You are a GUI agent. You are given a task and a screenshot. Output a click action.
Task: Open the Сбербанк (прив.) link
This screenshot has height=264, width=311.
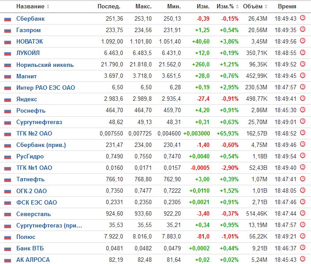(41, 145)
